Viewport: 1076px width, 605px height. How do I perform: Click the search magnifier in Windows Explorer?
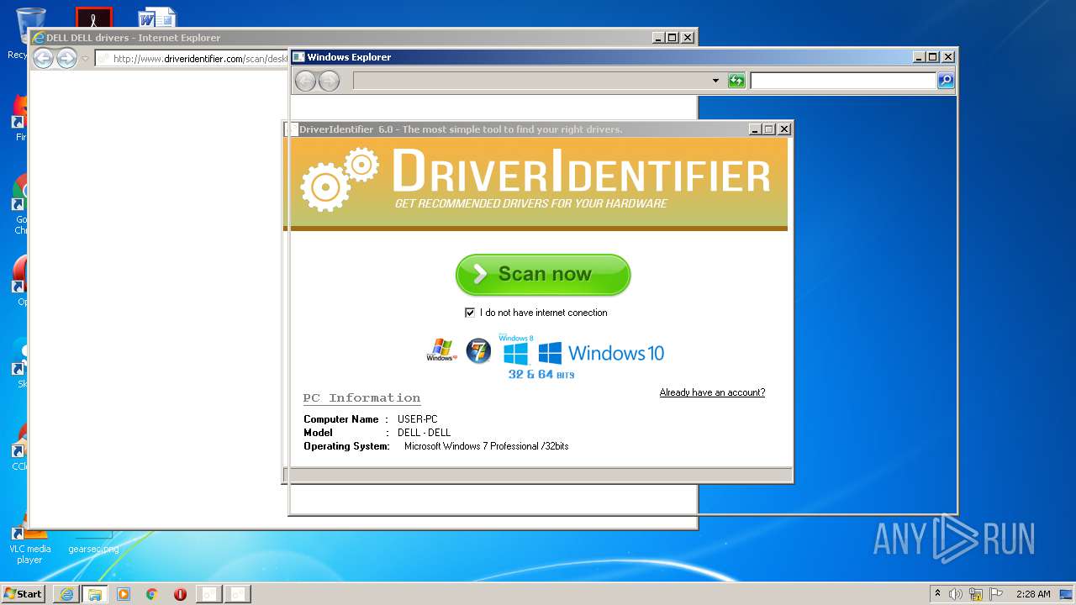(x=946, y=81)
